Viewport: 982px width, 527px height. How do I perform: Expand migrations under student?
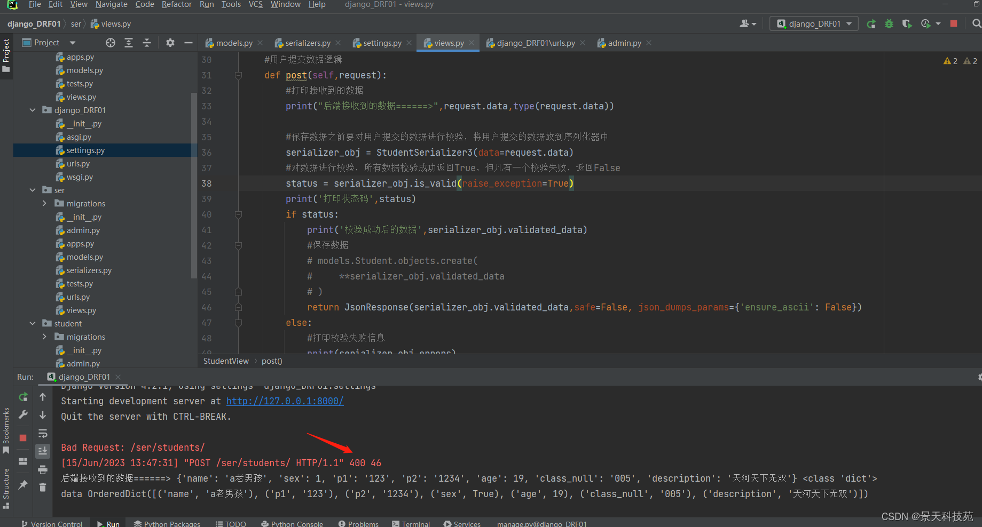(x=44, y=337)
